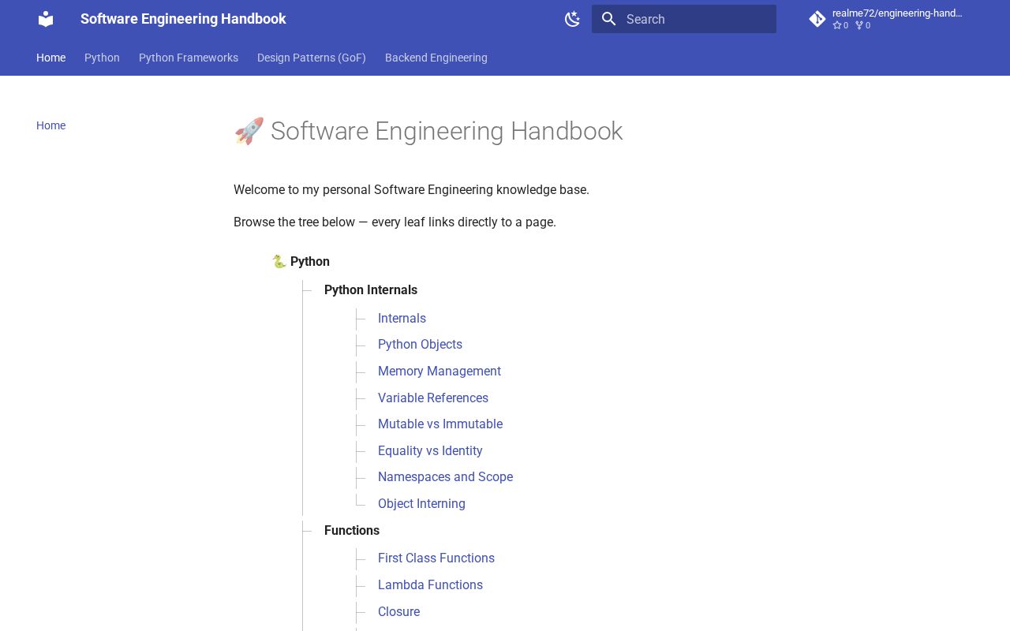Click the git repository icon
This screenshot has height=631, width=1010.
(817, 19)
